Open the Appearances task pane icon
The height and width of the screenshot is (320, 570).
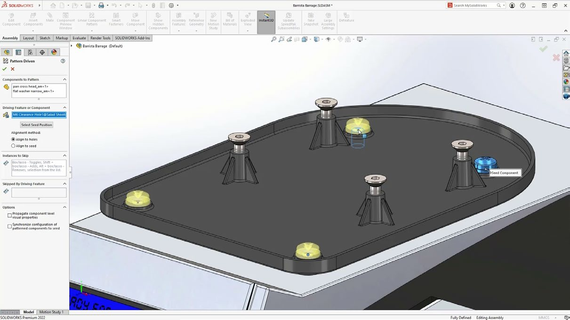coord(566,82)
